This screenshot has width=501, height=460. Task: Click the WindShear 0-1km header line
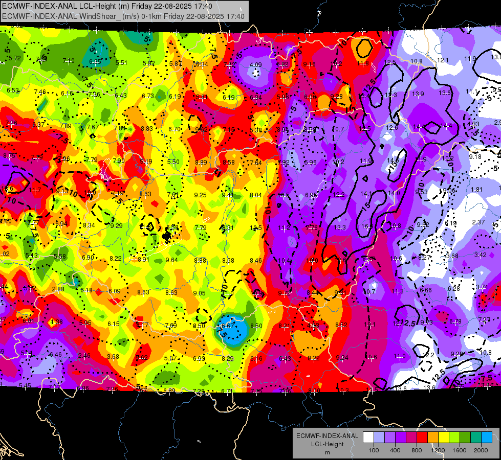123,16
